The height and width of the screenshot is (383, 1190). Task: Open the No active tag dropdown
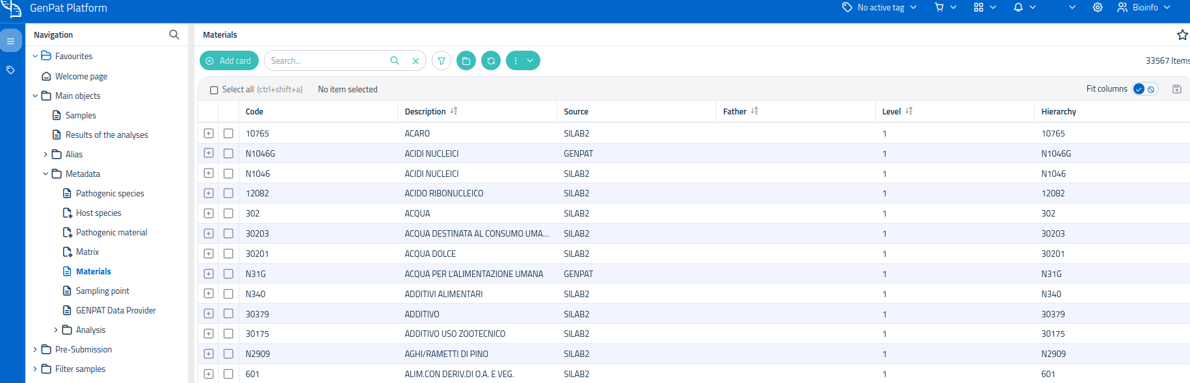[879, 8]
